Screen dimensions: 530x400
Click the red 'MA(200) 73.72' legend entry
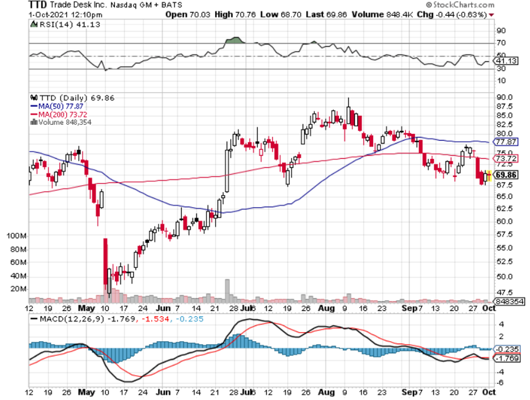point(59,114)
